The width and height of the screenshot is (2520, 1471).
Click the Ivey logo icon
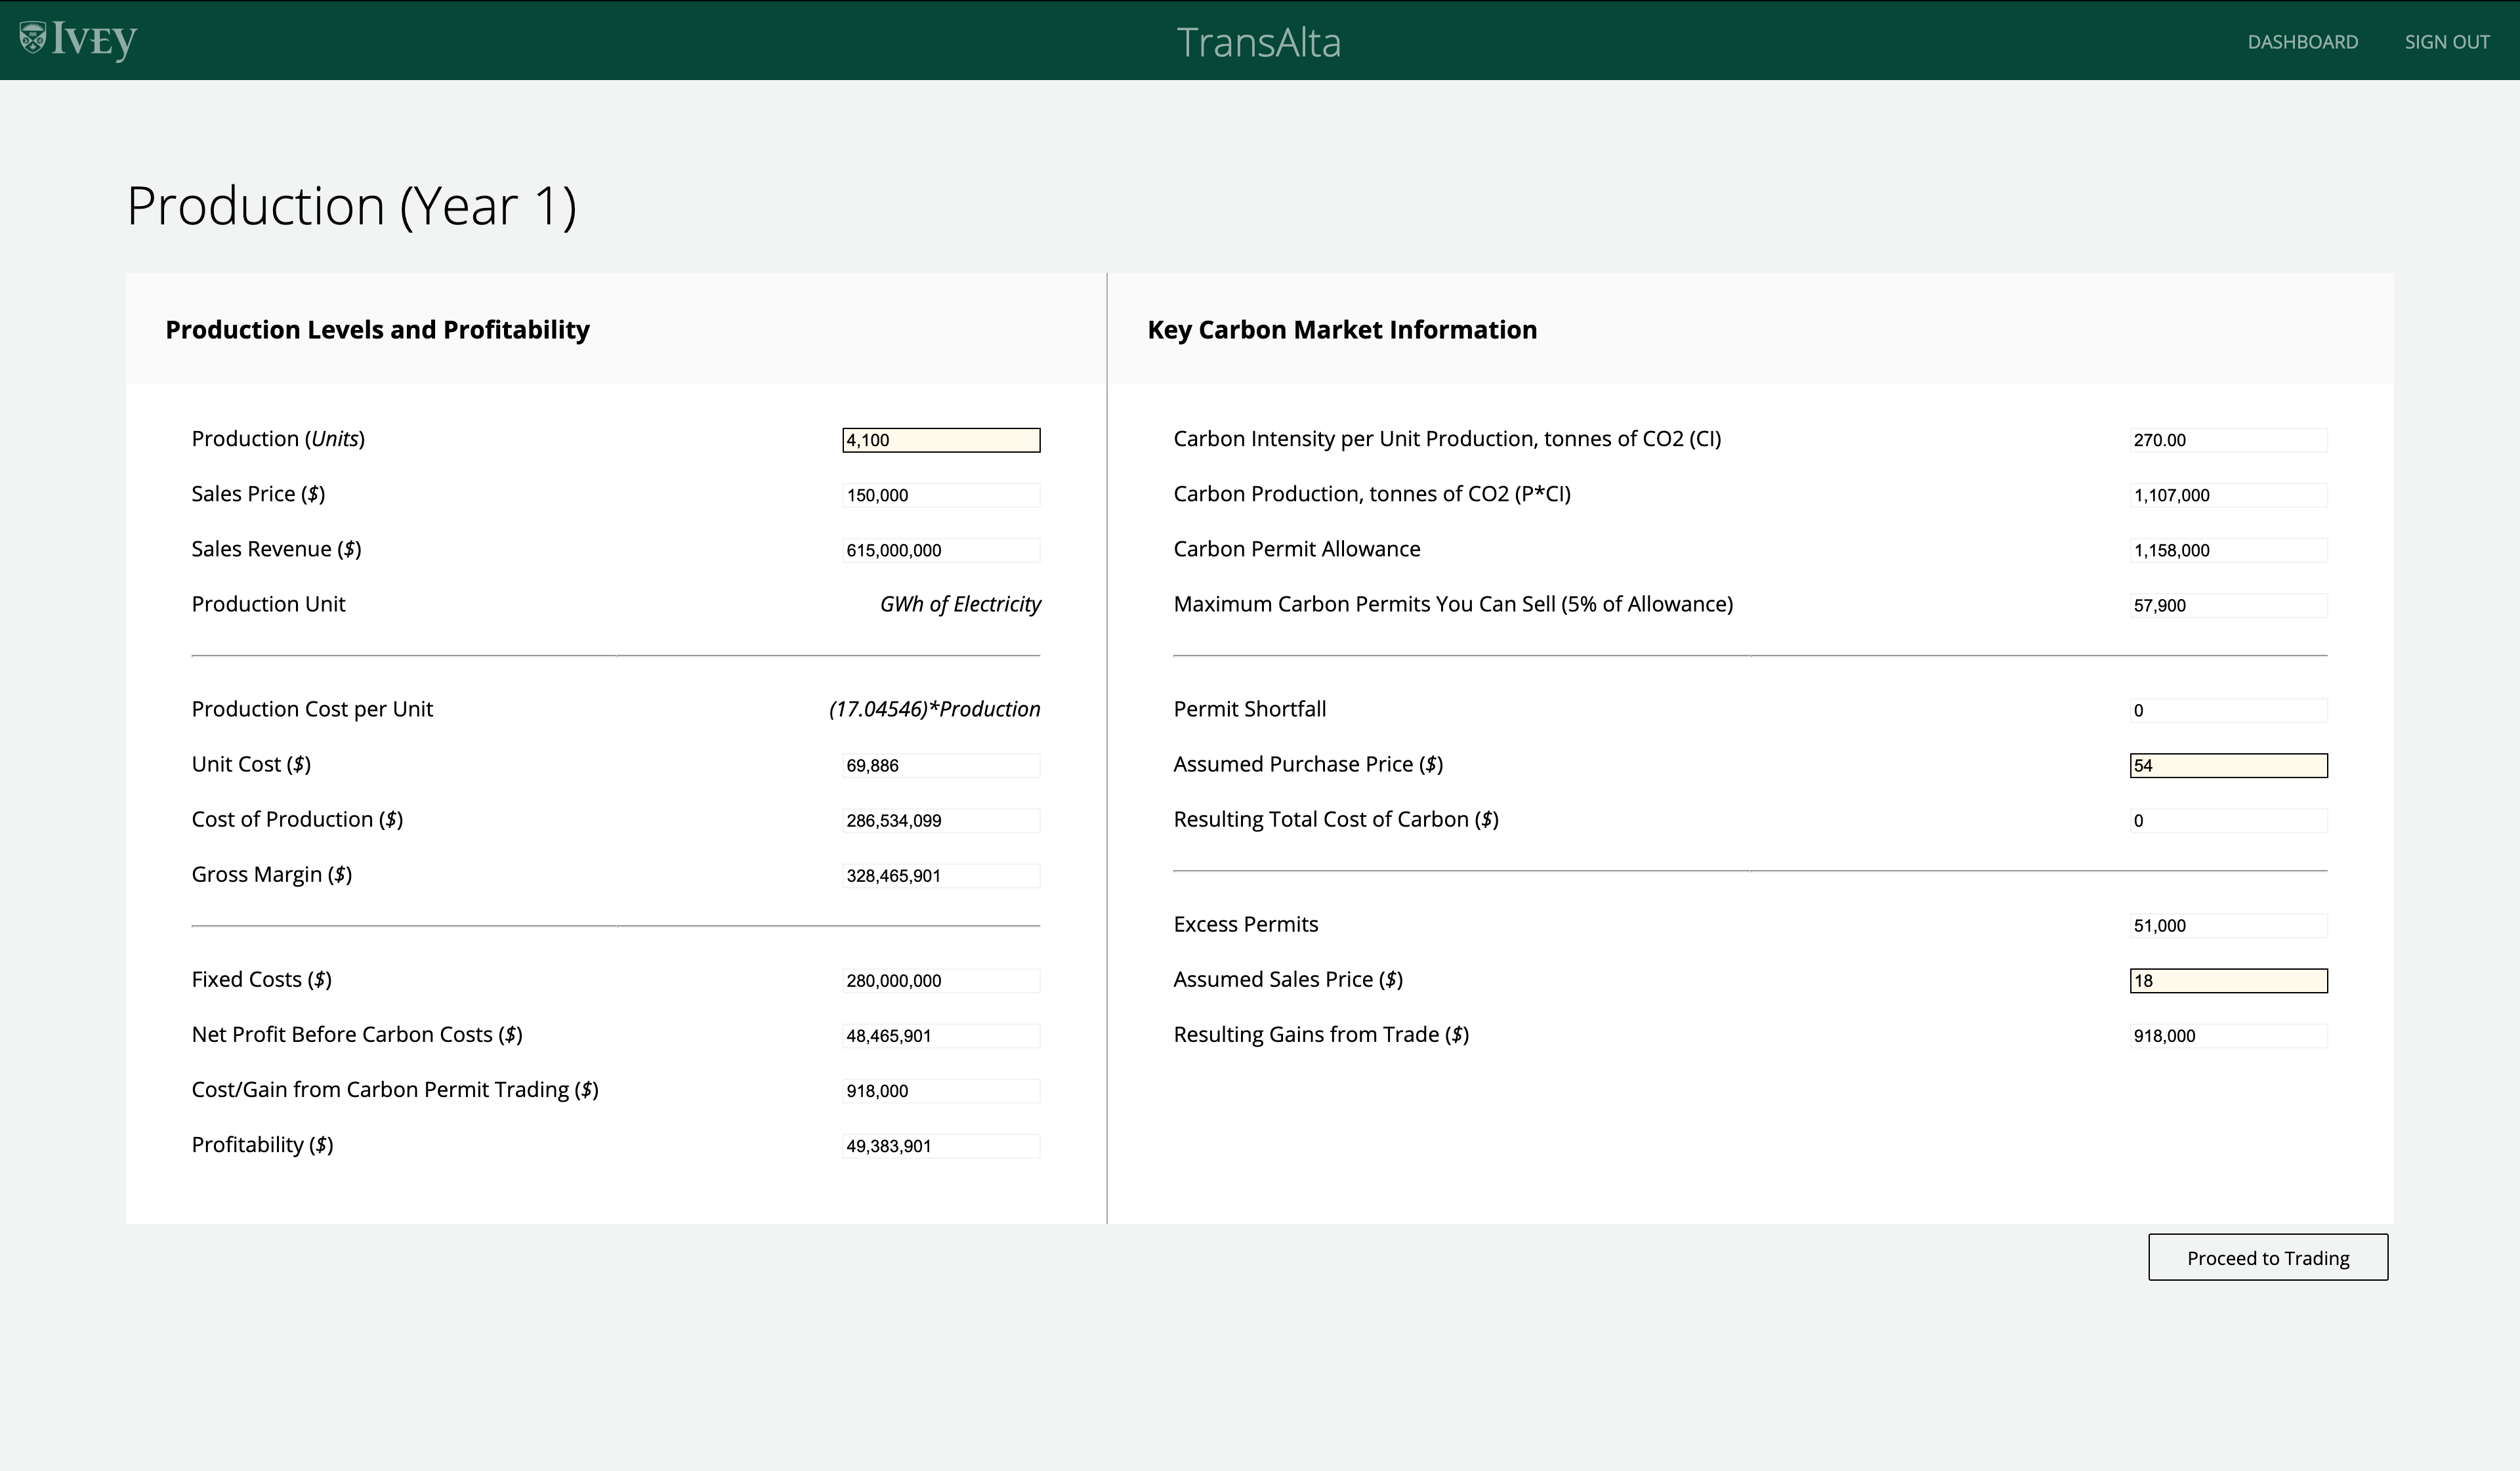point(34,38)
